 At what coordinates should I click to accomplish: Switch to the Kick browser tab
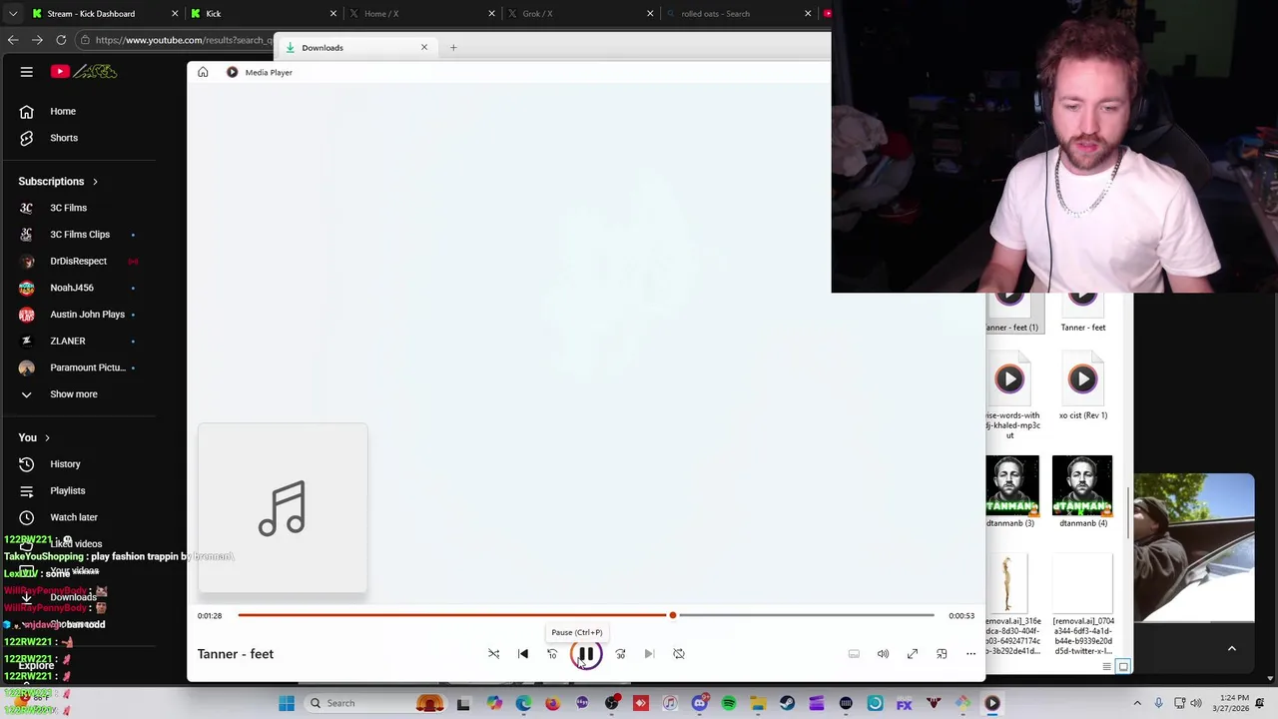tap(262, 13)
